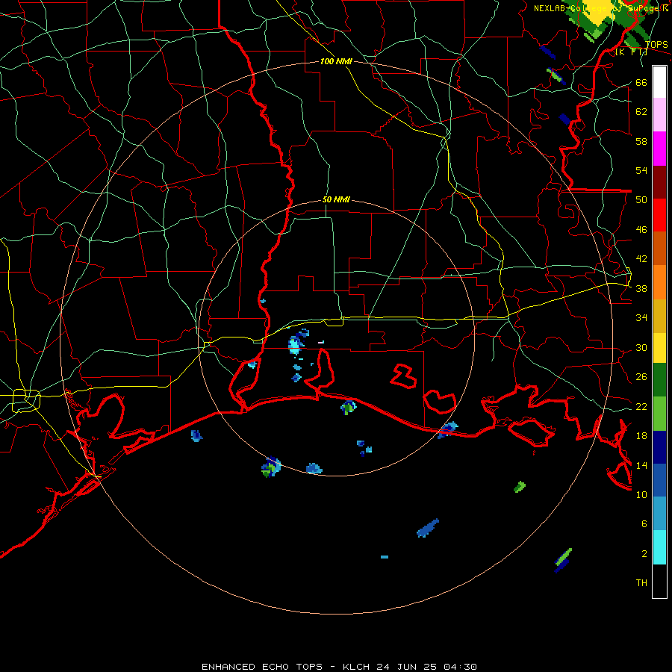Image resolution: width=672 pixels, height=672 pixels.
Task: Click the medium blue legend swatch
Action: 659,480
